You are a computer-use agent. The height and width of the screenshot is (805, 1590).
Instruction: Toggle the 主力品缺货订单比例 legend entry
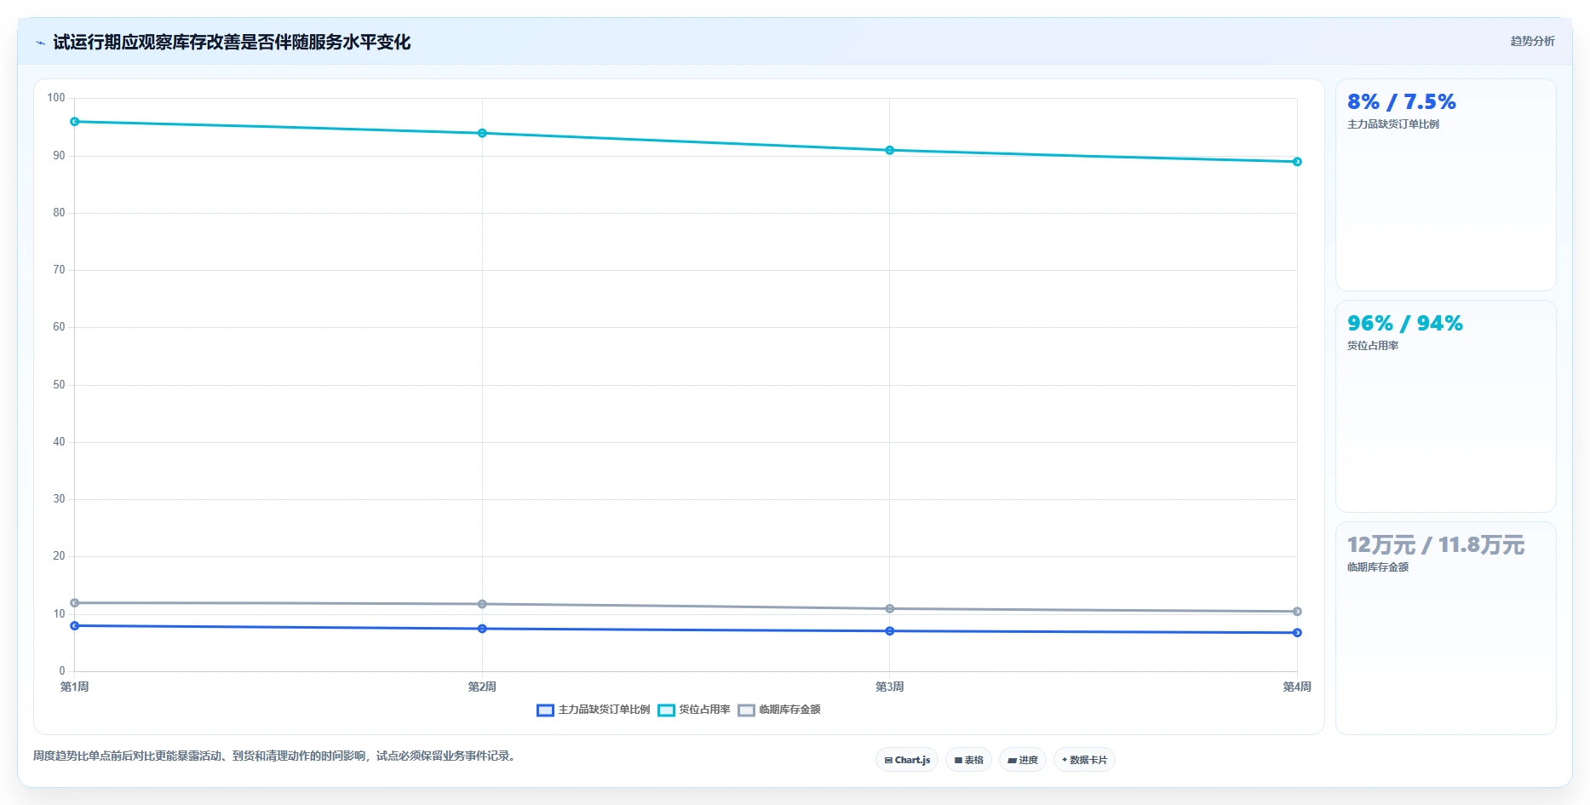pyautogui.click(x=594, y=710)
